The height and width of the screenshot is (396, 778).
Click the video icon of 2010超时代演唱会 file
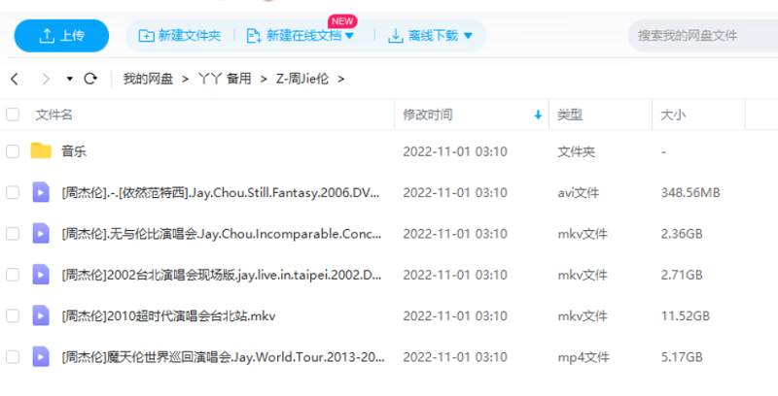(41, 315)
